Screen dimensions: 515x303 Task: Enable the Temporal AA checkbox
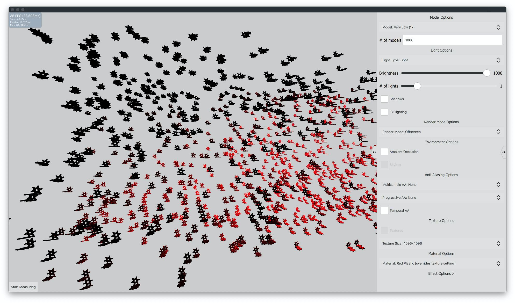click(384, 211)
